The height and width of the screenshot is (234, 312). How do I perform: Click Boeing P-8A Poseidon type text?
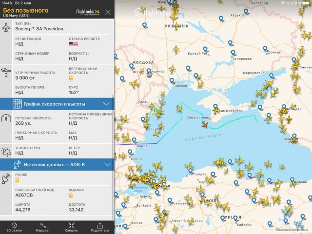(39, 29)
